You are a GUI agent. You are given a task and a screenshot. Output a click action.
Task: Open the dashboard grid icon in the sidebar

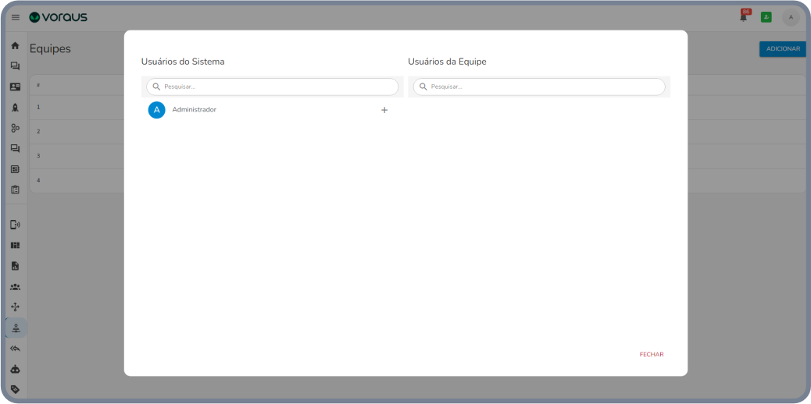pyautogui.click(x=15, y=245)
